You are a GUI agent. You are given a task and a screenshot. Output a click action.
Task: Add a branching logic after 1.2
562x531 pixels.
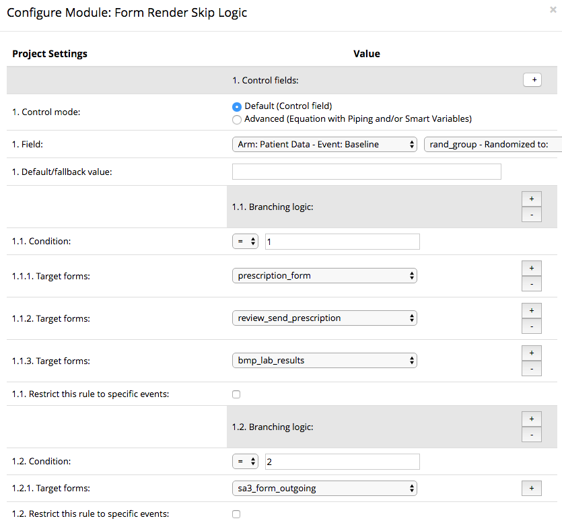click(x=532, y=419)
